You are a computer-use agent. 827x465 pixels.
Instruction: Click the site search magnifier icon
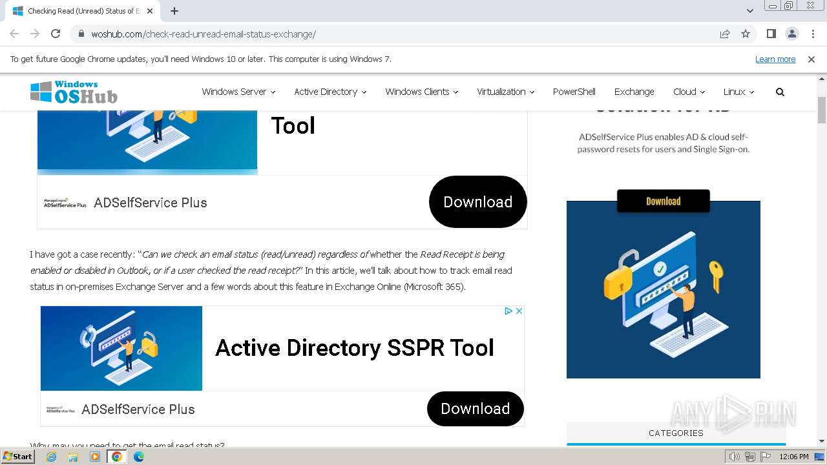tap(780, 92)
